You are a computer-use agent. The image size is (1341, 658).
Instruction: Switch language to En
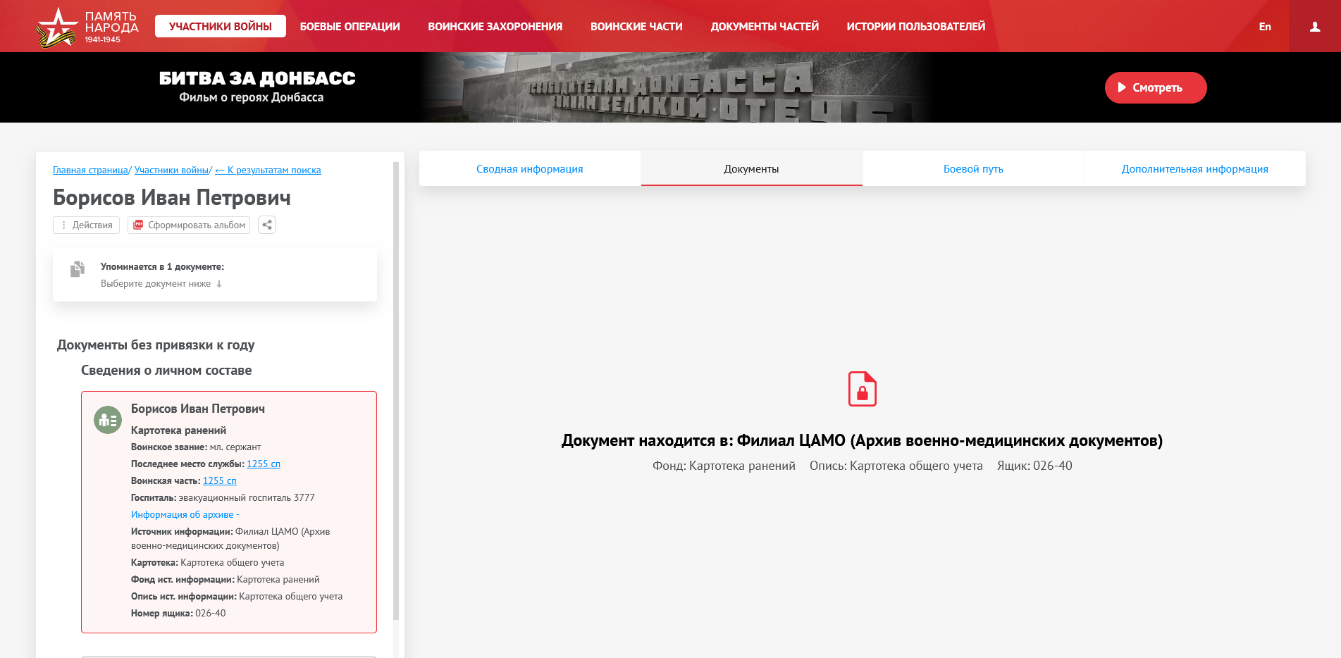coord(1265,27)
